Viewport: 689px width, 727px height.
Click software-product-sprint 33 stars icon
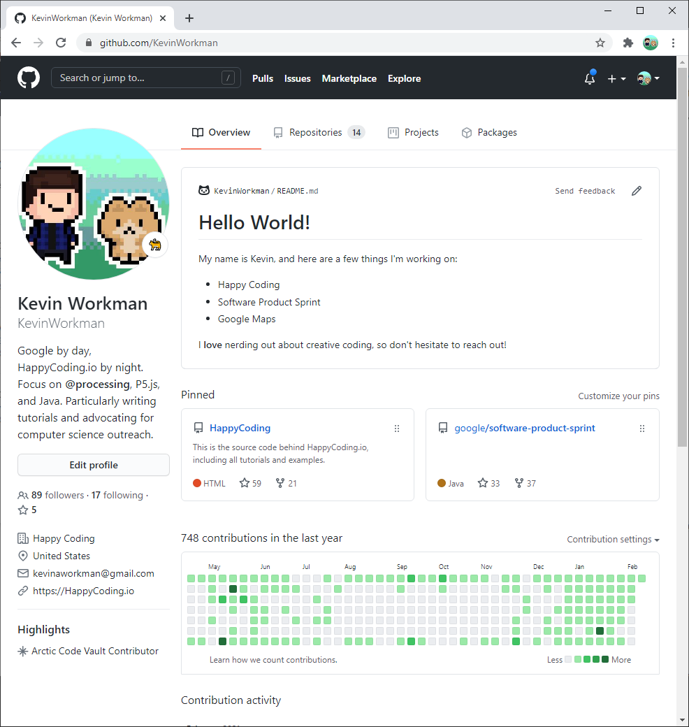[x=483, y=483]
